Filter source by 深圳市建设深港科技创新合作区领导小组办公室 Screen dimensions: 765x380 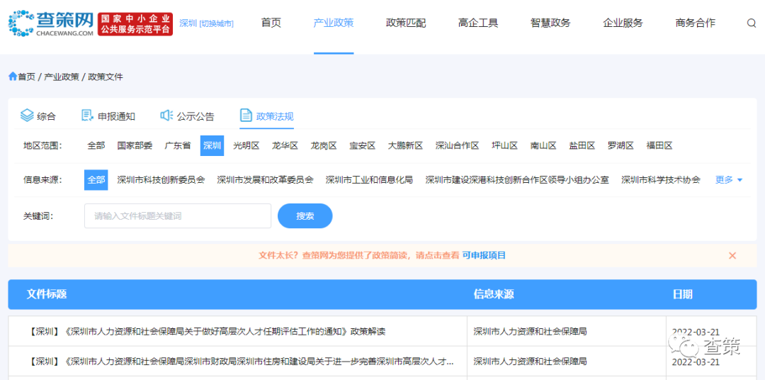click(x=517, y=180)
